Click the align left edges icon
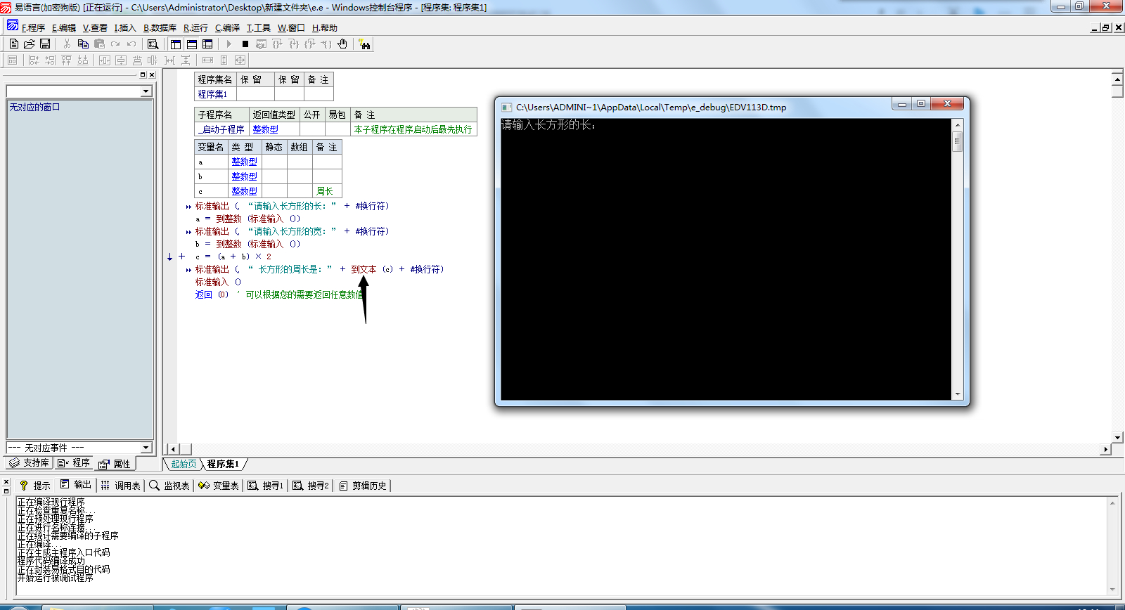The width and height of the screenshot is (1125, 610). point(34,60)
